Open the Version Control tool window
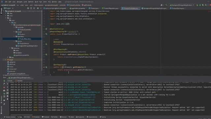This screenshot has height=119, width=211. [10, 117]
